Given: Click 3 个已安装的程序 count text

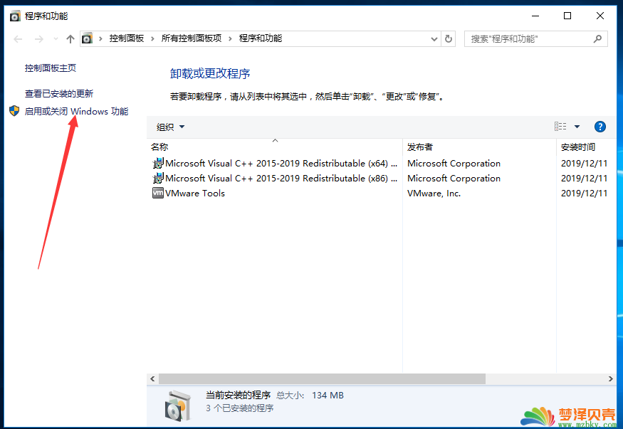Looking at the screenshot, I should point(239,408).
